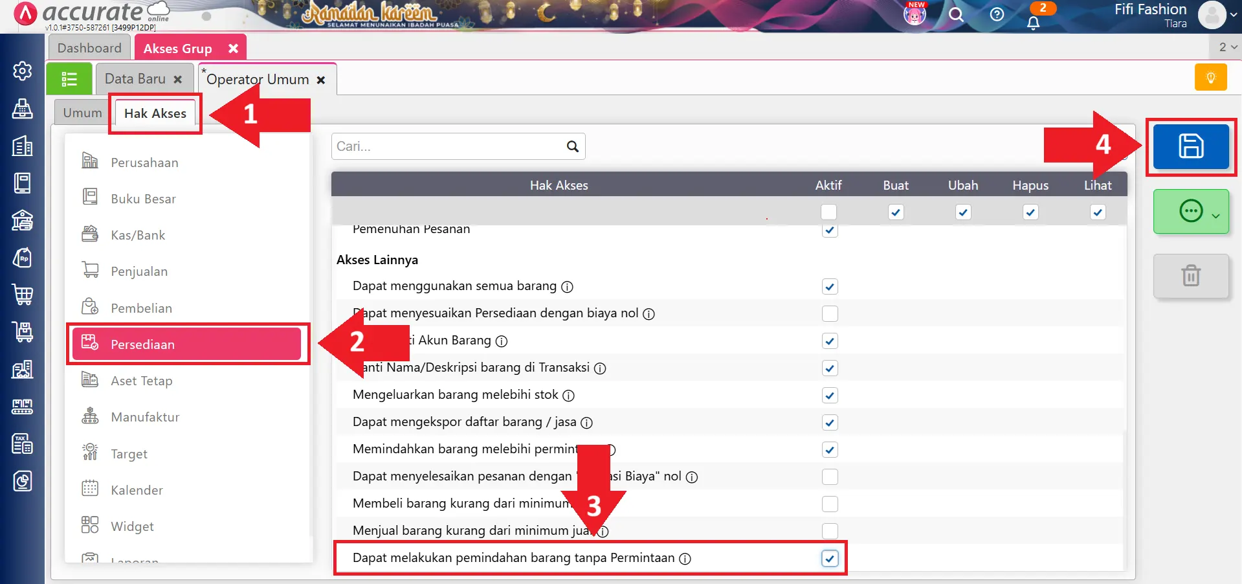Go back to the Dashboard tab

tap(89, 47)
